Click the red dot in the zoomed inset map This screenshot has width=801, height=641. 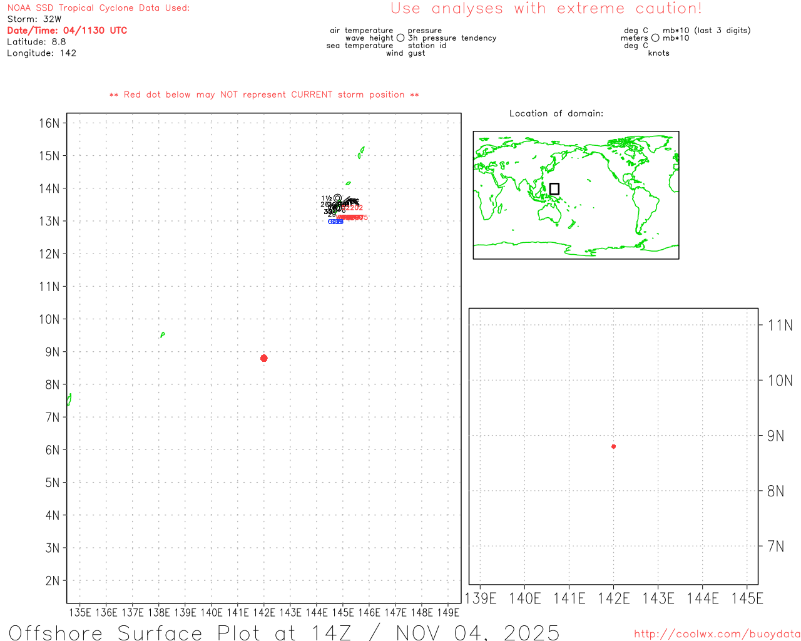tap(613, 446)
